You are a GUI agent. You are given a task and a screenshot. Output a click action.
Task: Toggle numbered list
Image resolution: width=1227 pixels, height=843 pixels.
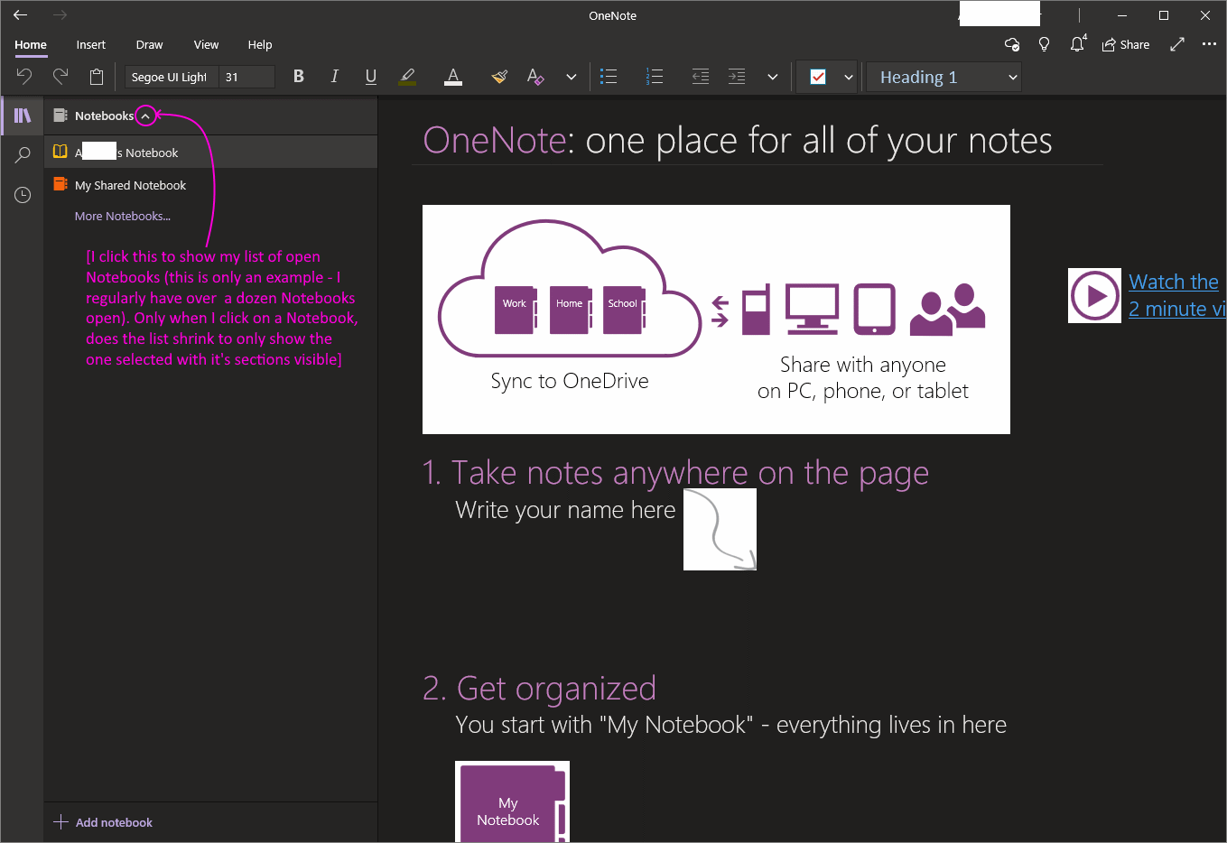coord(655,77)
